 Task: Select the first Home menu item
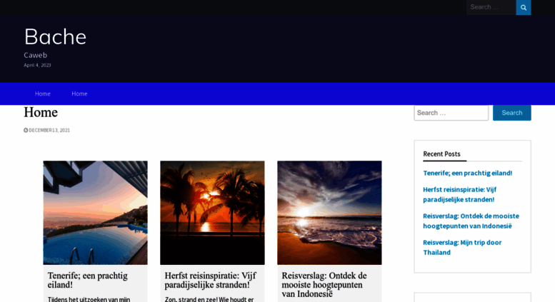click(43, 94)
